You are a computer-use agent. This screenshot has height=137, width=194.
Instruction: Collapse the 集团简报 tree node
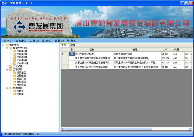[x=7, y=88]
